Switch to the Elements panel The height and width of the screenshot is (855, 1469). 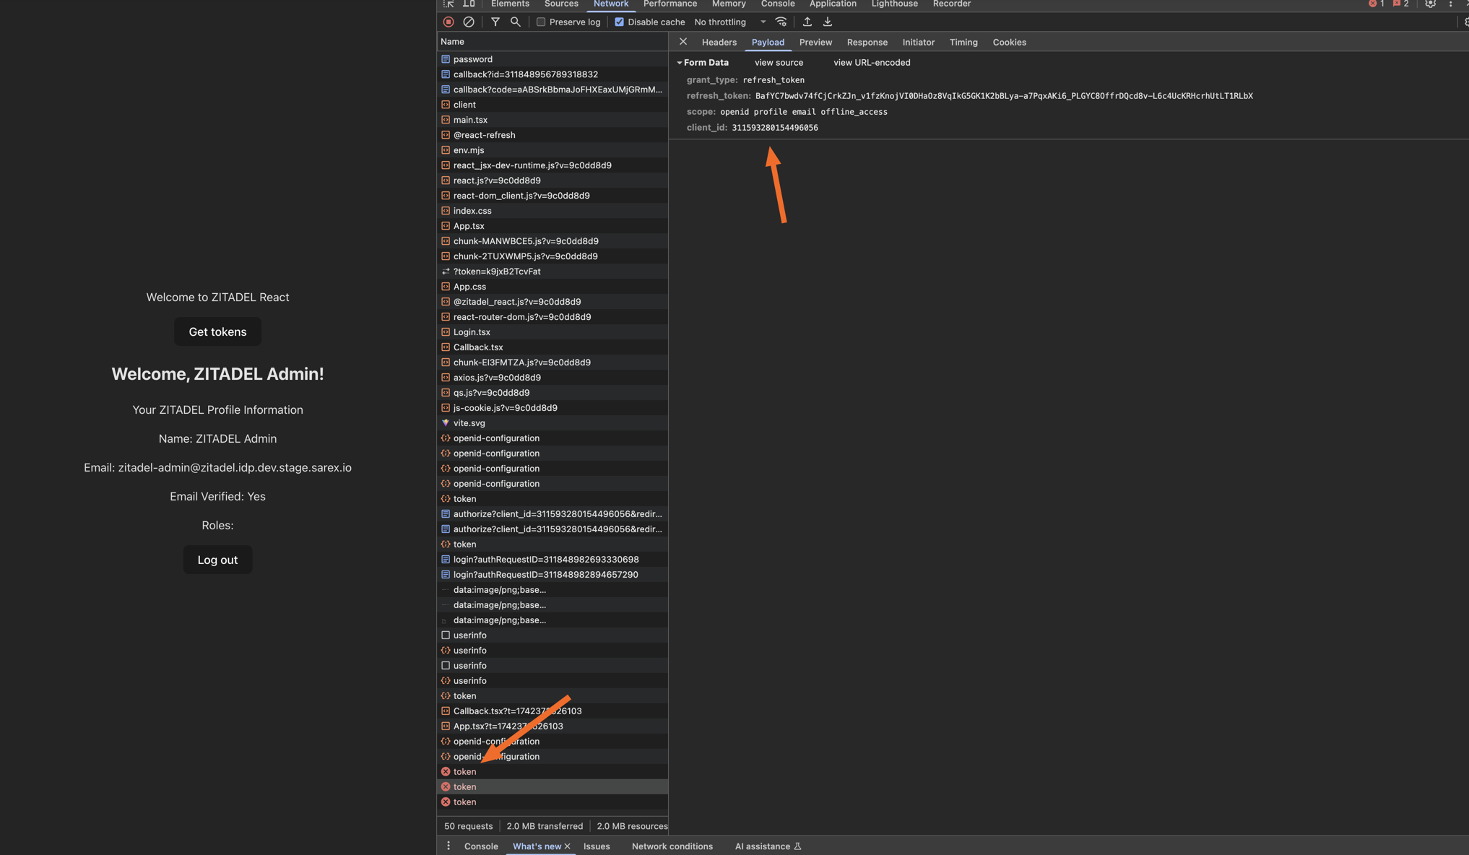(510, 4)
